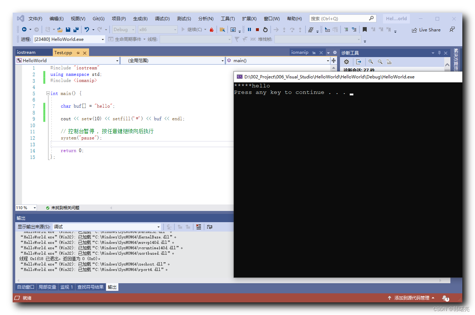Click the Zoom In magnifier in 诊断工具 panel
The height and width of the screenshot is (315, 475).
click(370, 62)
